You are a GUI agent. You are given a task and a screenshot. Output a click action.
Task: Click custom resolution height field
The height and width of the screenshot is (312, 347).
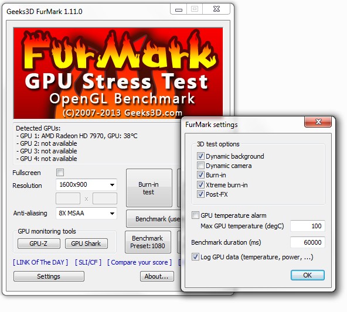pyautogui.click(x=105, y=198)
